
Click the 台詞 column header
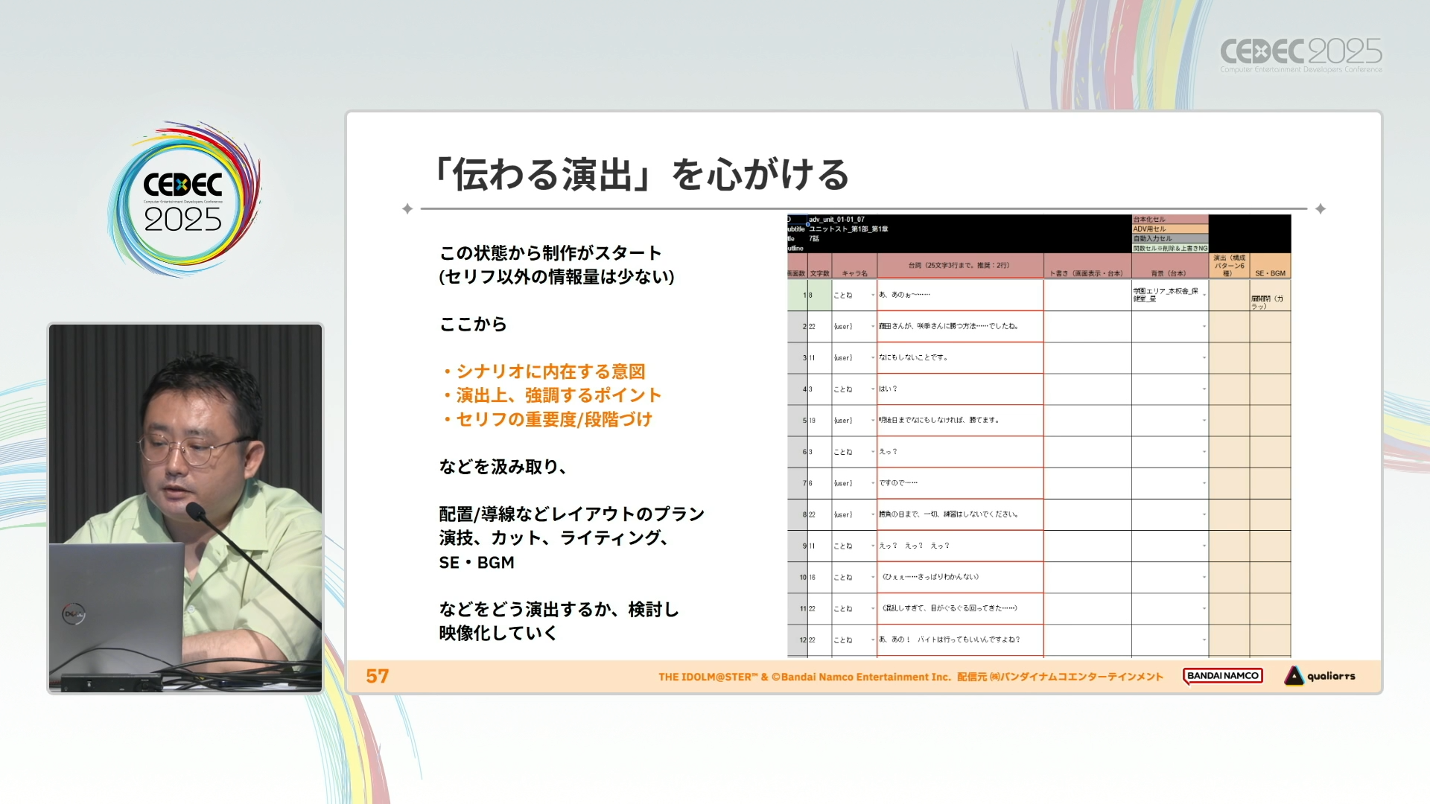pyautogui.click(x=959, y=266)
